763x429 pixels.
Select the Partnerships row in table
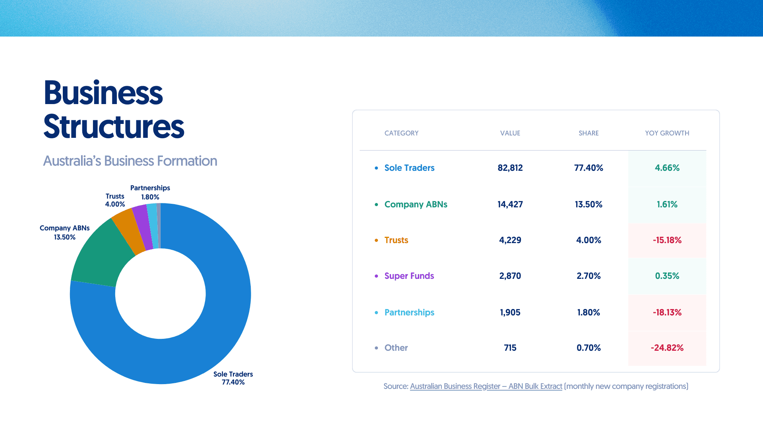[x=409, y=312]
